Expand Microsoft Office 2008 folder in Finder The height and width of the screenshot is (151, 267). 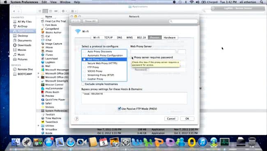tap(39, 73)
